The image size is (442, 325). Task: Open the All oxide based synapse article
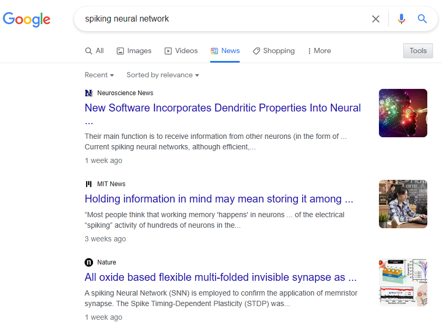221,277
